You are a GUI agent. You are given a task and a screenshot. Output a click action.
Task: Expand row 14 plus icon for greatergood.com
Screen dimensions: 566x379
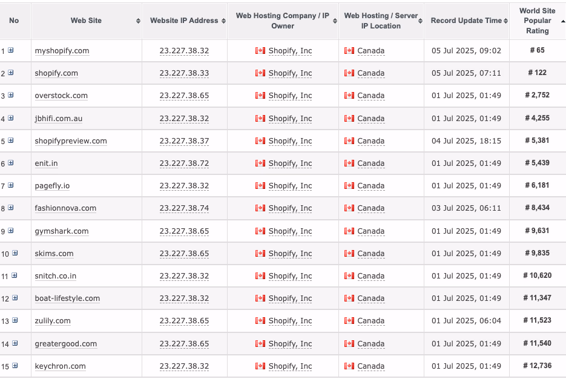(x=15, y=343)
